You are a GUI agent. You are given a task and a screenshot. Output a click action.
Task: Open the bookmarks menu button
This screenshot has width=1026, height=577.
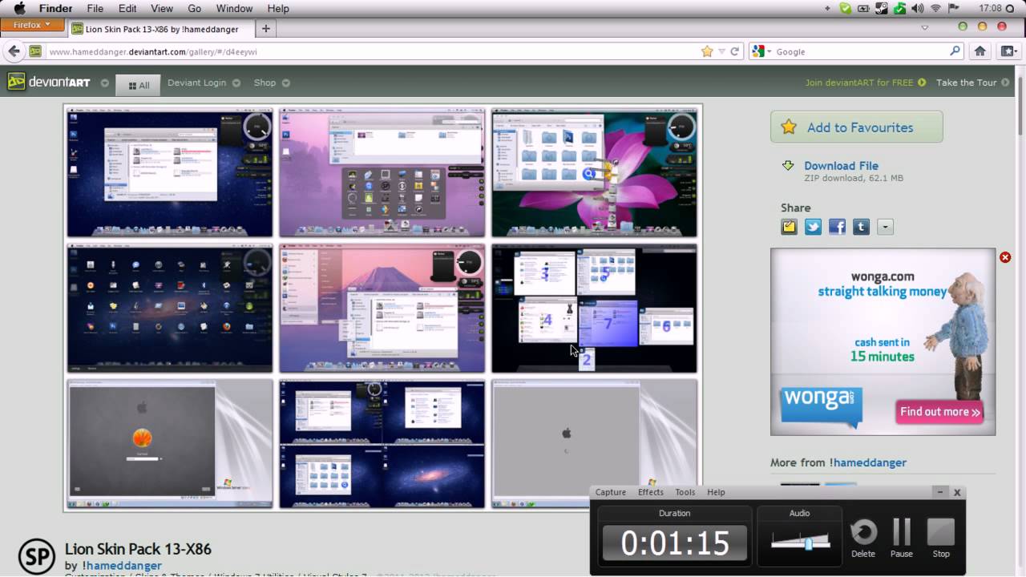(x=1008, y=51)
